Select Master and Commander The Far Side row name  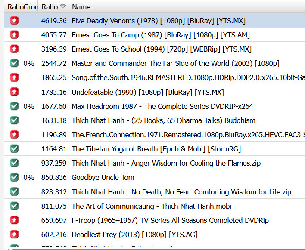point(175,63)
